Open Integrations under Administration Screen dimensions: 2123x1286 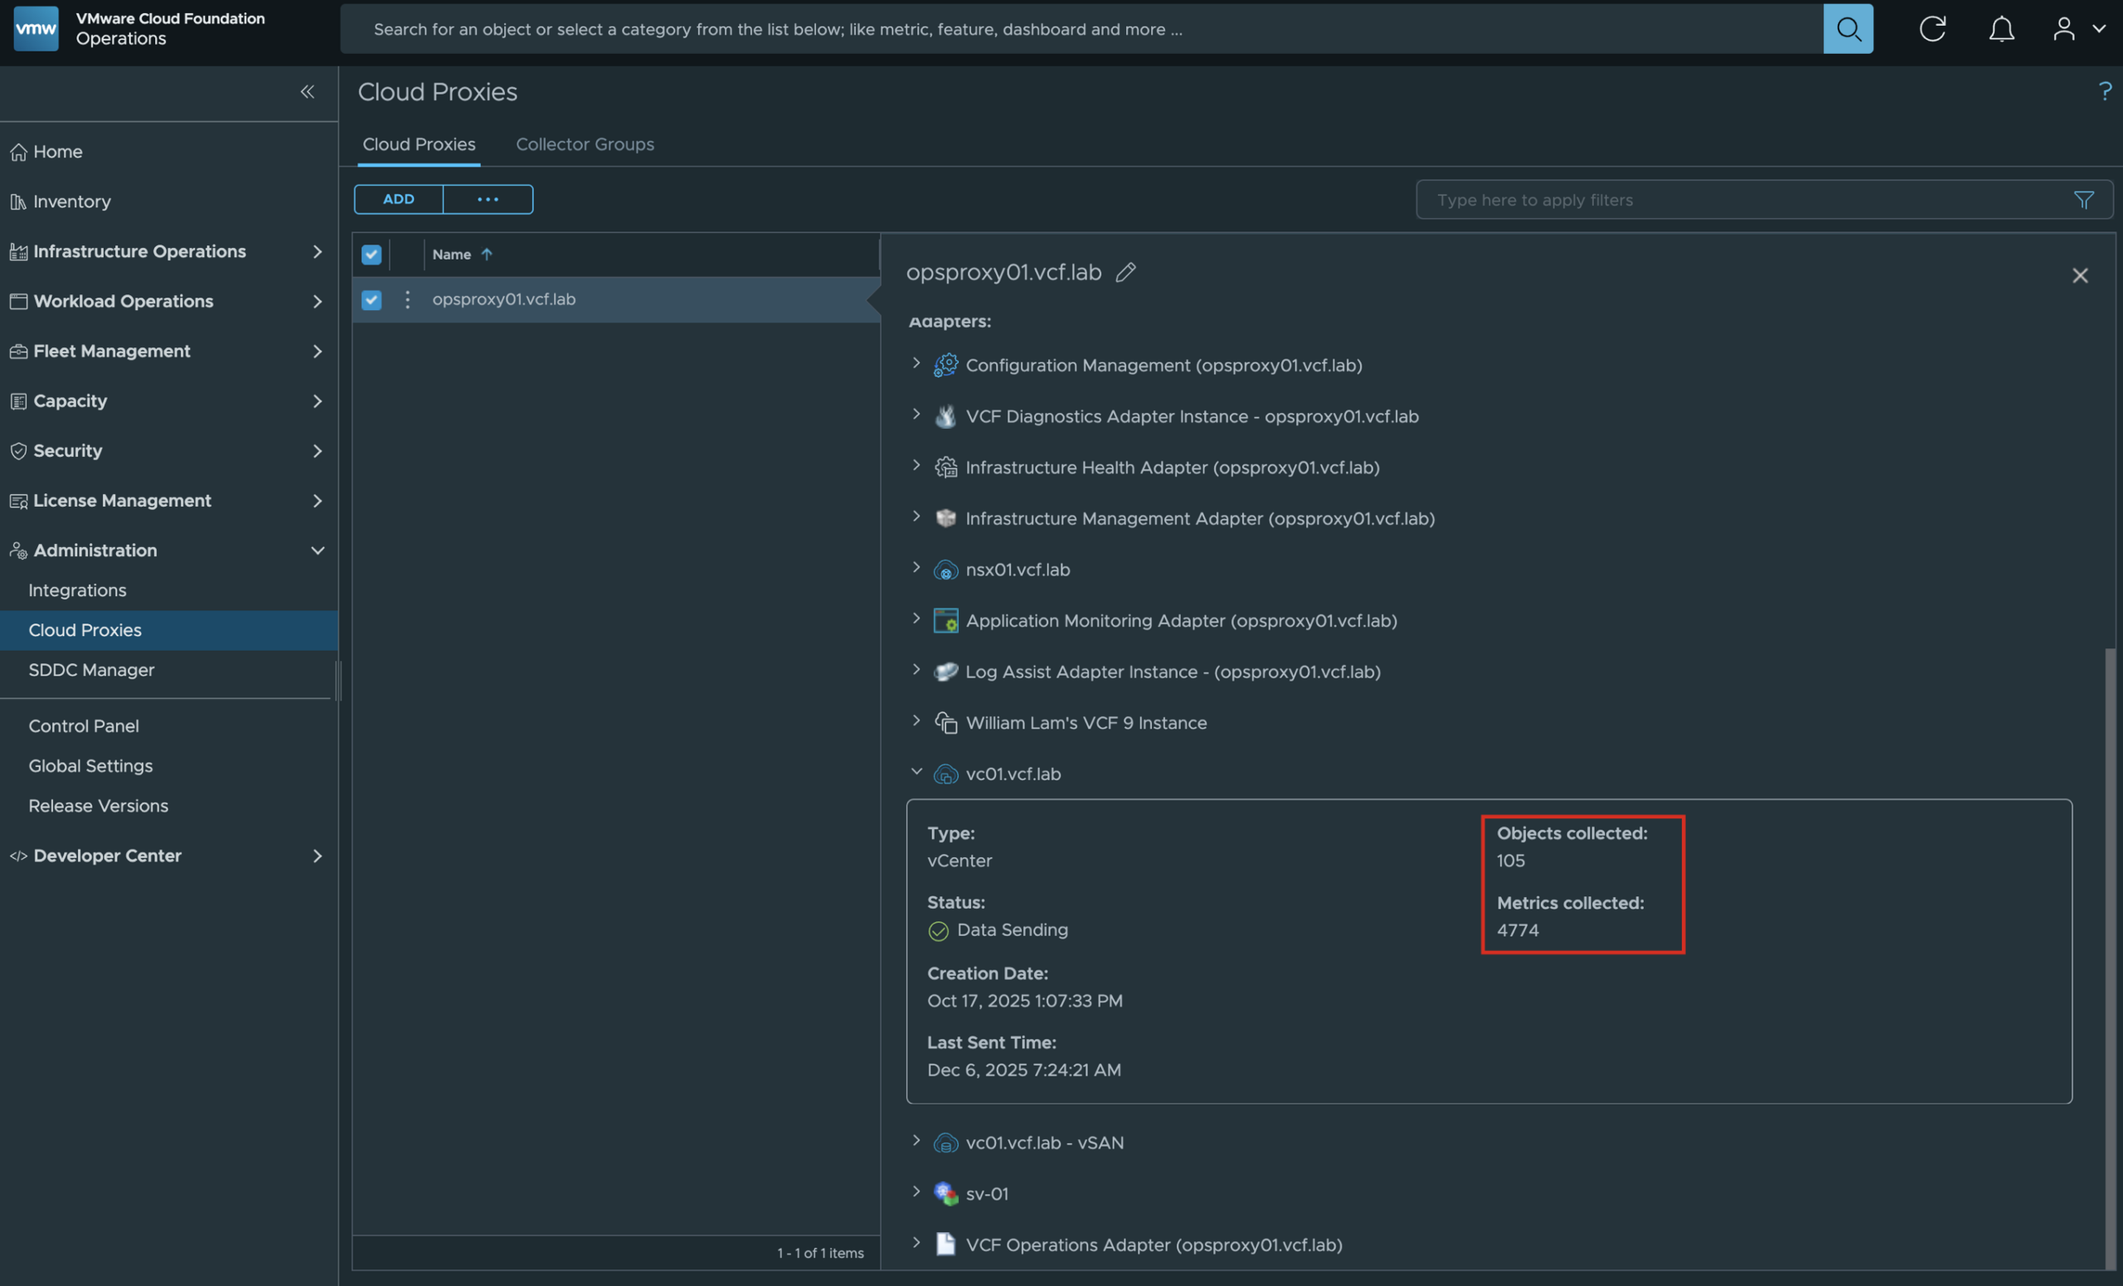[x=78, y=590]
